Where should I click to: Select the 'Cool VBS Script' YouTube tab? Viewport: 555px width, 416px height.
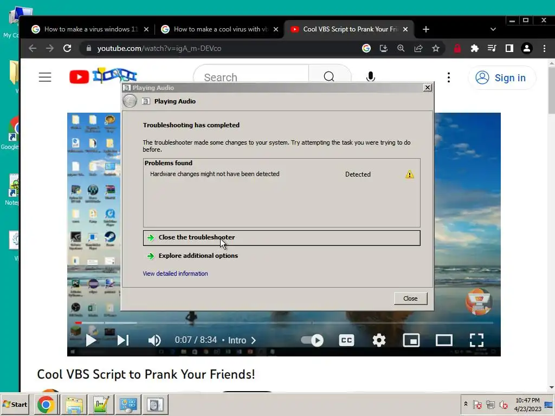[x=349, y=29]
